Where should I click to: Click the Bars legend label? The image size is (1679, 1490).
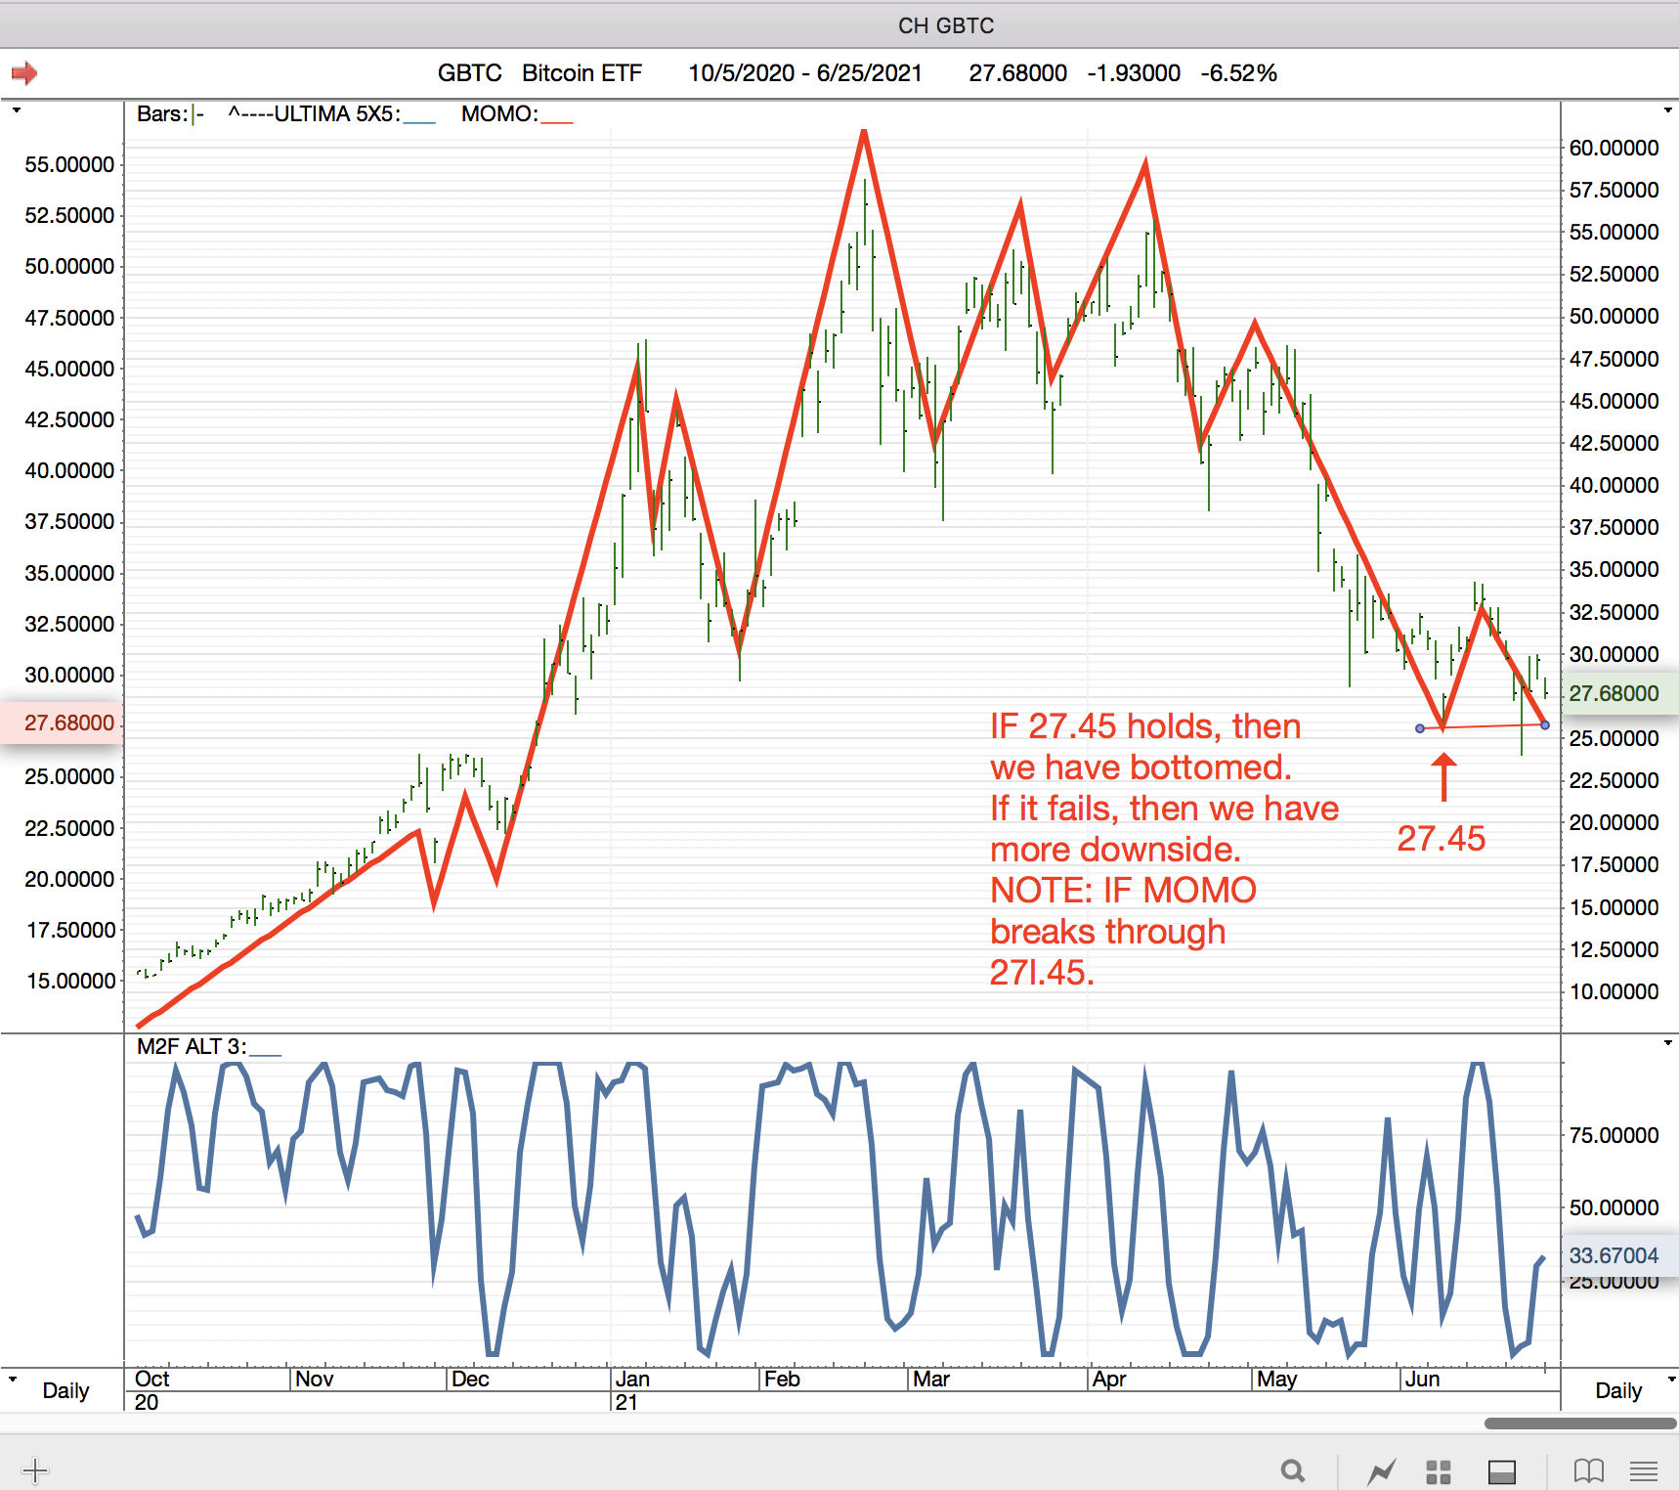(x=162, y=113)
